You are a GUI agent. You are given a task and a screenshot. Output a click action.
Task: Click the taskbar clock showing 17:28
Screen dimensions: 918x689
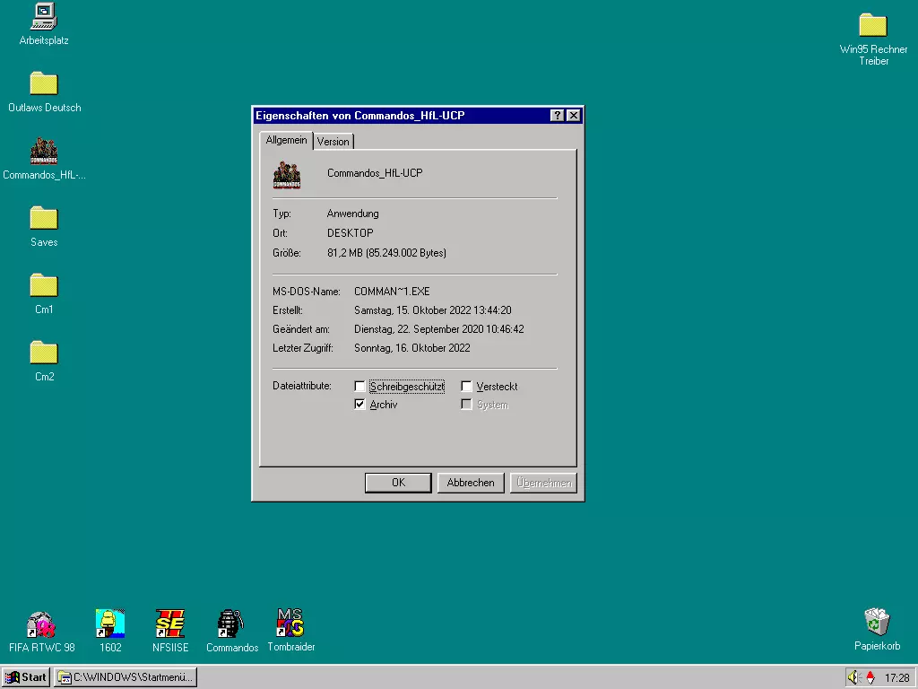896,678
